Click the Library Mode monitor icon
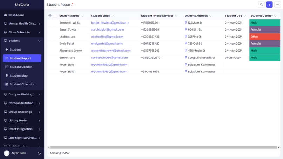 [5, 120]
